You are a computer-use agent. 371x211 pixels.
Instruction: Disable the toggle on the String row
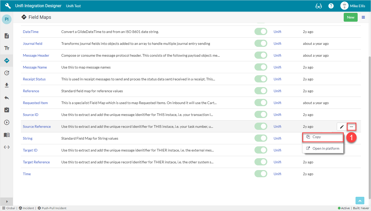(x=261, y=138)
